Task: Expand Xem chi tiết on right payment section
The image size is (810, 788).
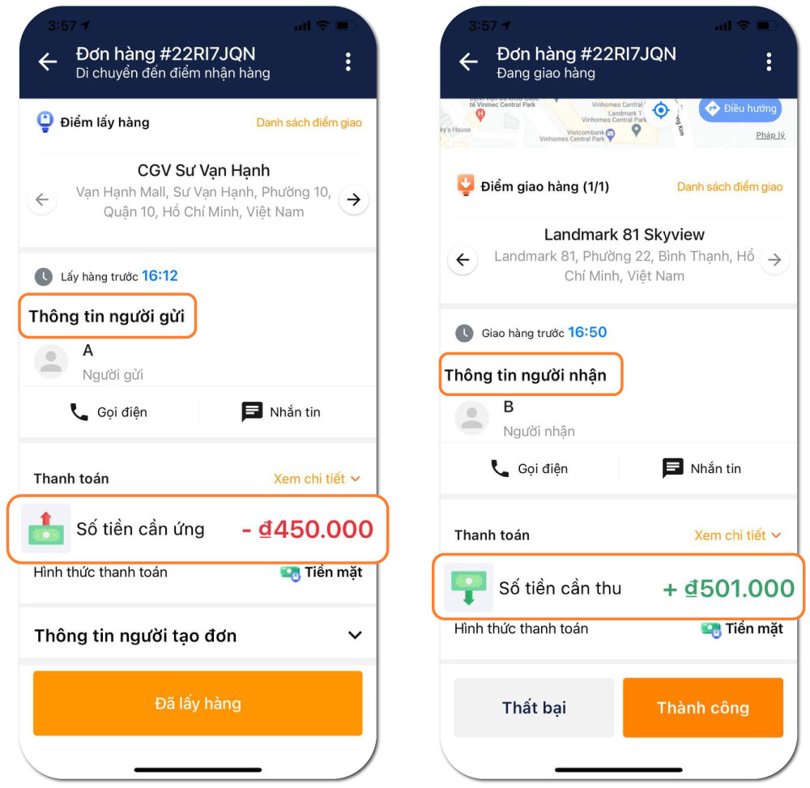Action: (x=737, y=535)
